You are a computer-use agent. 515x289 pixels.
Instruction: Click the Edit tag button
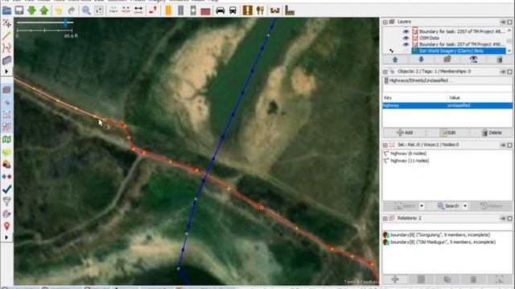click(x=448, y=132)
